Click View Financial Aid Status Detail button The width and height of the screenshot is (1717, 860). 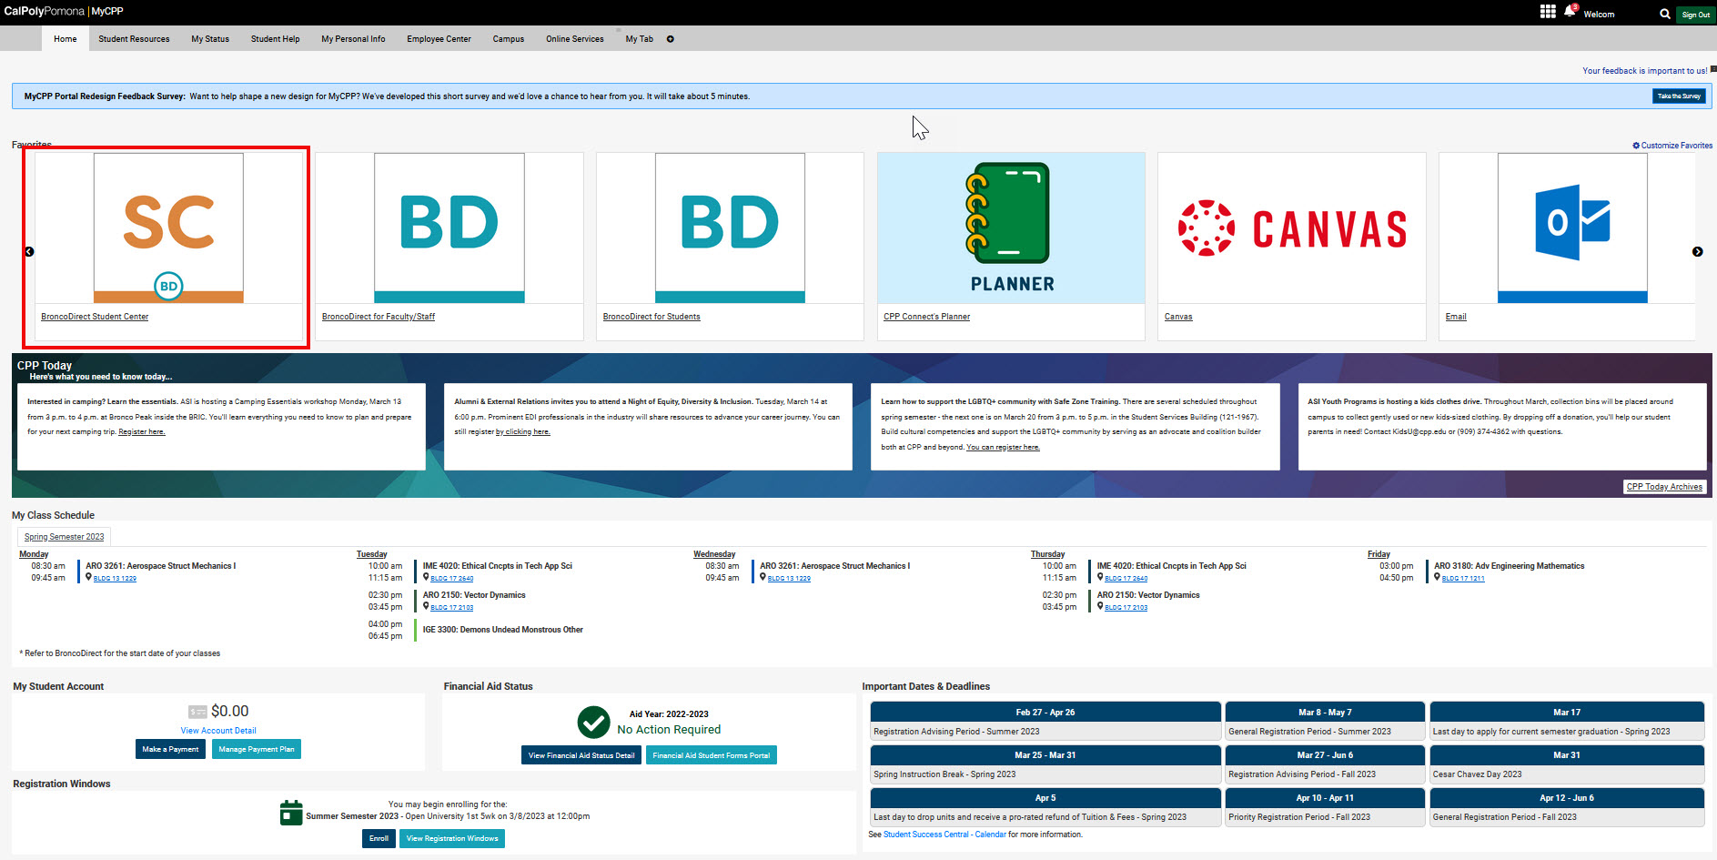click(x=581, y=755)
